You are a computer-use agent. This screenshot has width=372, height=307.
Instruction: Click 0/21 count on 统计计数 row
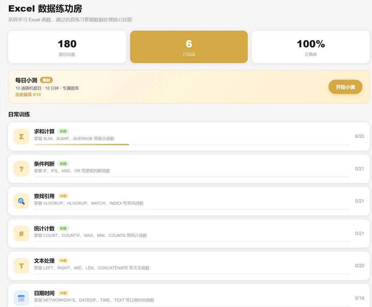[359, 233]
